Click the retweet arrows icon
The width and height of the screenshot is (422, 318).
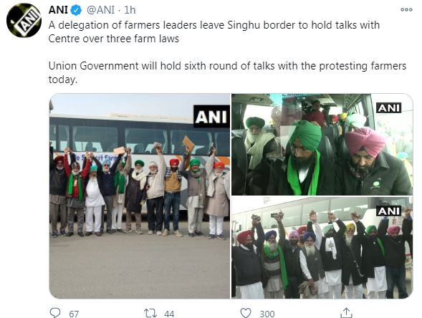point(150,313)
